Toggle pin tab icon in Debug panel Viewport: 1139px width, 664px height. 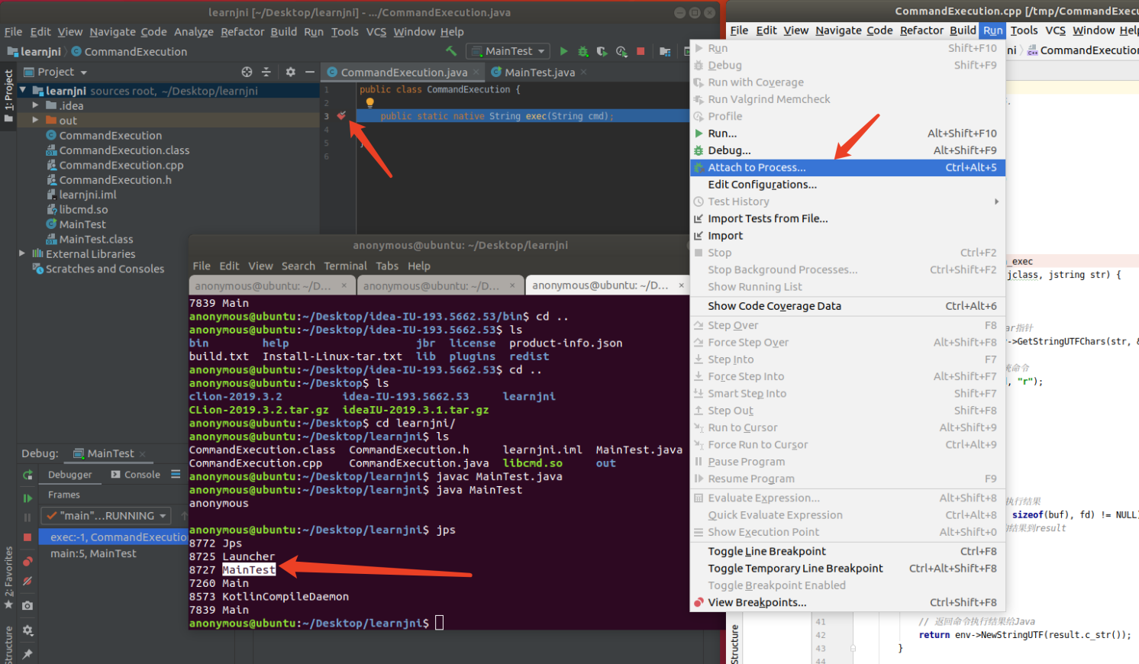point(27,654)
